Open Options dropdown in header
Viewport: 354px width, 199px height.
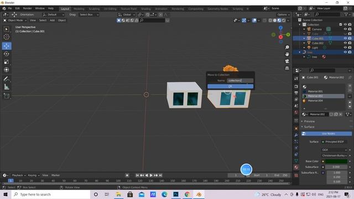(283, 15)
